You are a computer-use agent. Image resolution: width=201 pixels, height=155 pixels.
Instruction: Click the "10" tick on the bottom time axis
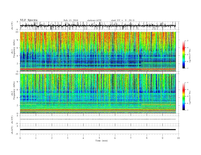[x=178, y=138]
